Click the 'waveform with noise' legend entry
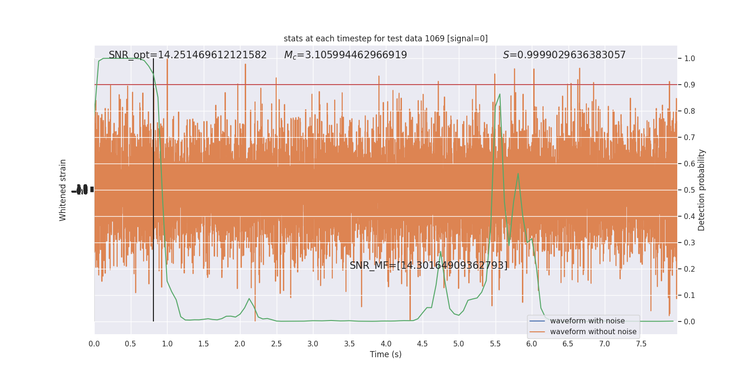This screenshot has height=376, width=753. point(587,321)
